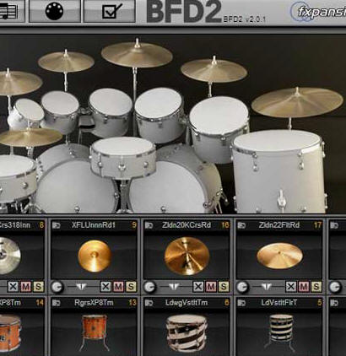This screenshot has width=346, height=356.
Task: Audition the large floor tom in kit view
Action: tap(278, 171)
